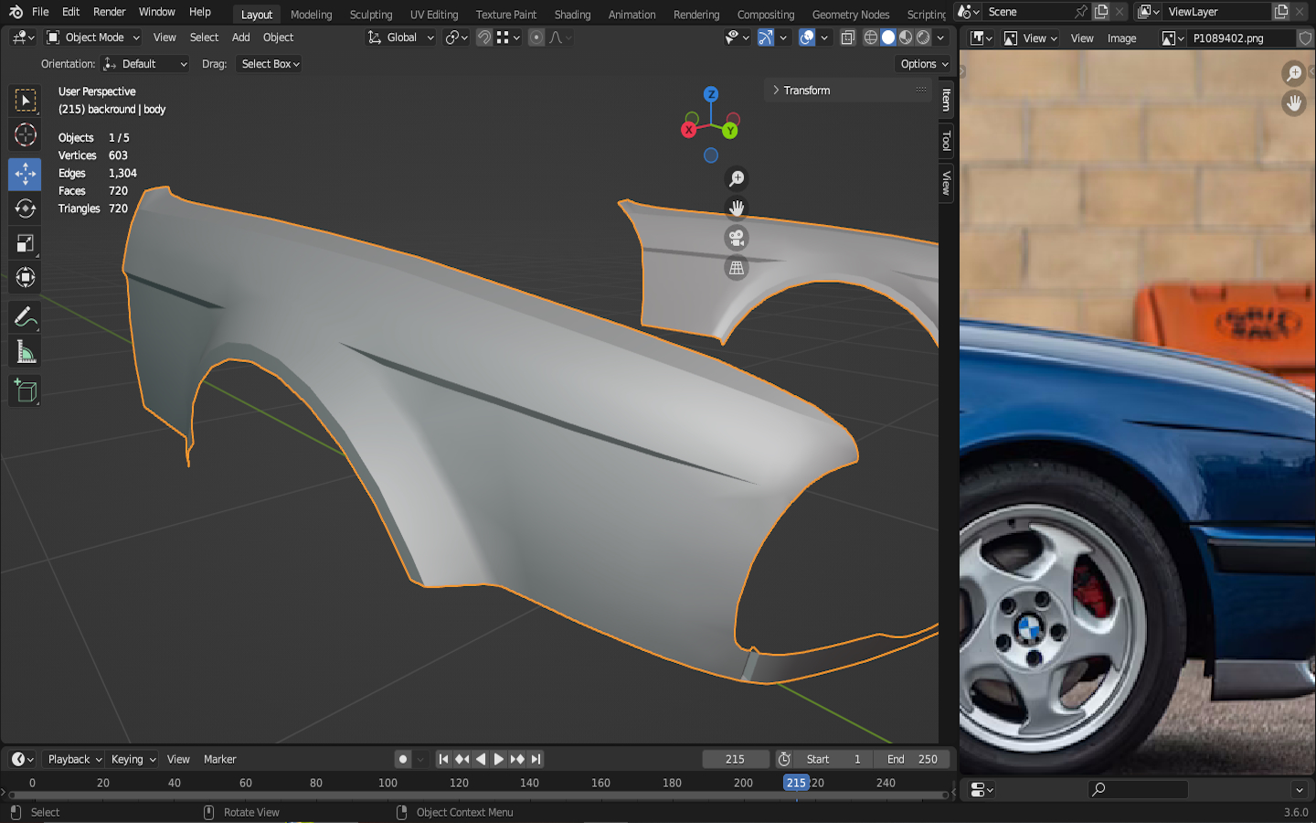Open the Render menu
The width and height of the screenshot is (1316, 823).
pyautogui.click(x=109, y=12)
